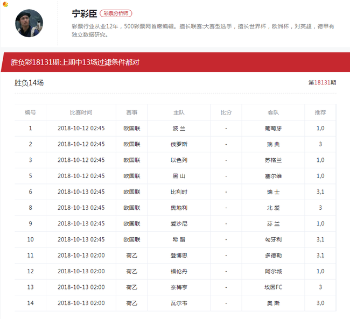Open the red 胜负彩18131期 article title
This screenshot has width=350, height=319.
tap(75, 62)
